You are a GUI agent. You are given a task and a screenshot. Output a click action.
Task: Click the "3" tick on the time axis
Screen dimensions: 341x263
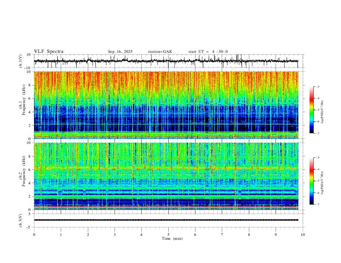tap(115, 235)
